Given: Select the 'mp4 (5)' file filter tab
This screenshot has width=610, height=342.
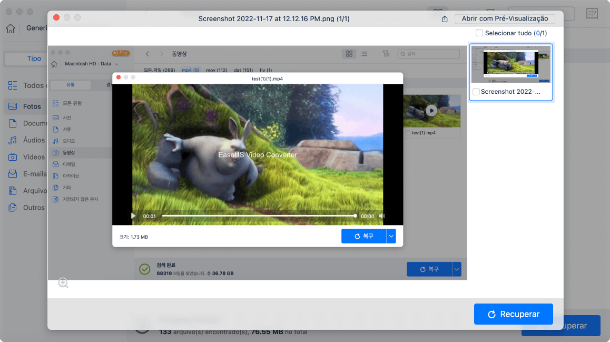Looking at the screenshot, I should tap(191, 71).
